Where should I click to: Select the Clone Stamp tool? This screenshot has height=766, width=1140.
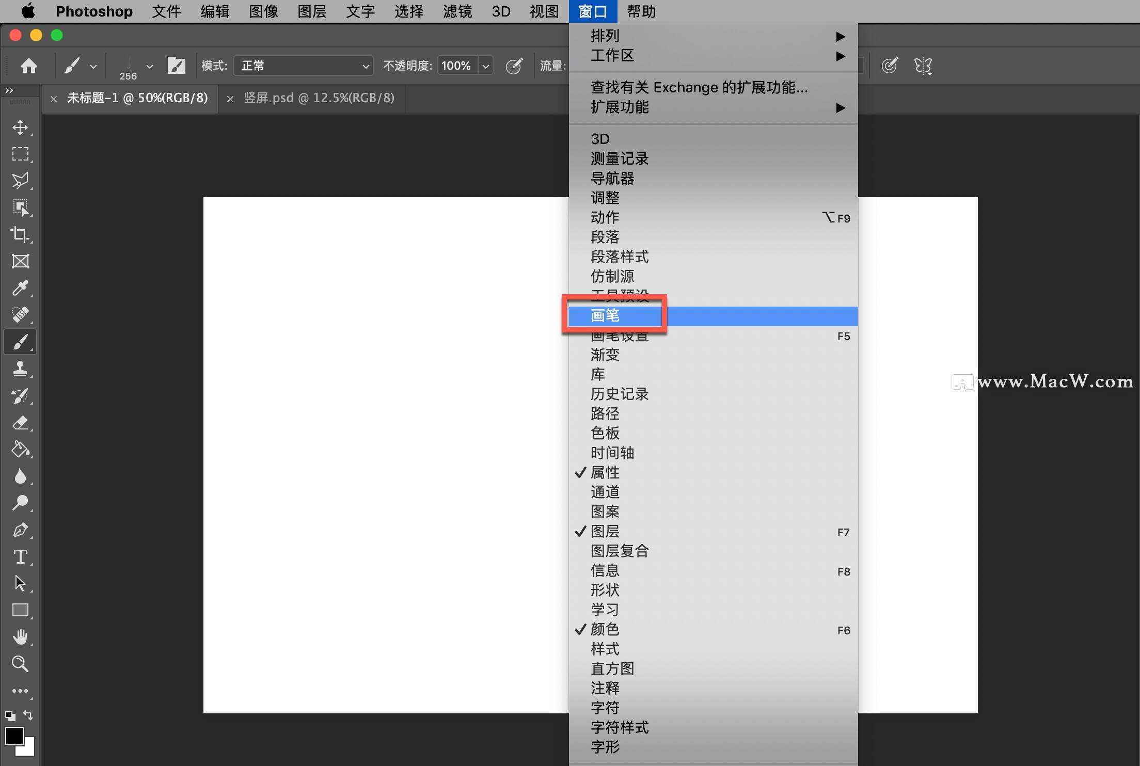point(21,368)
